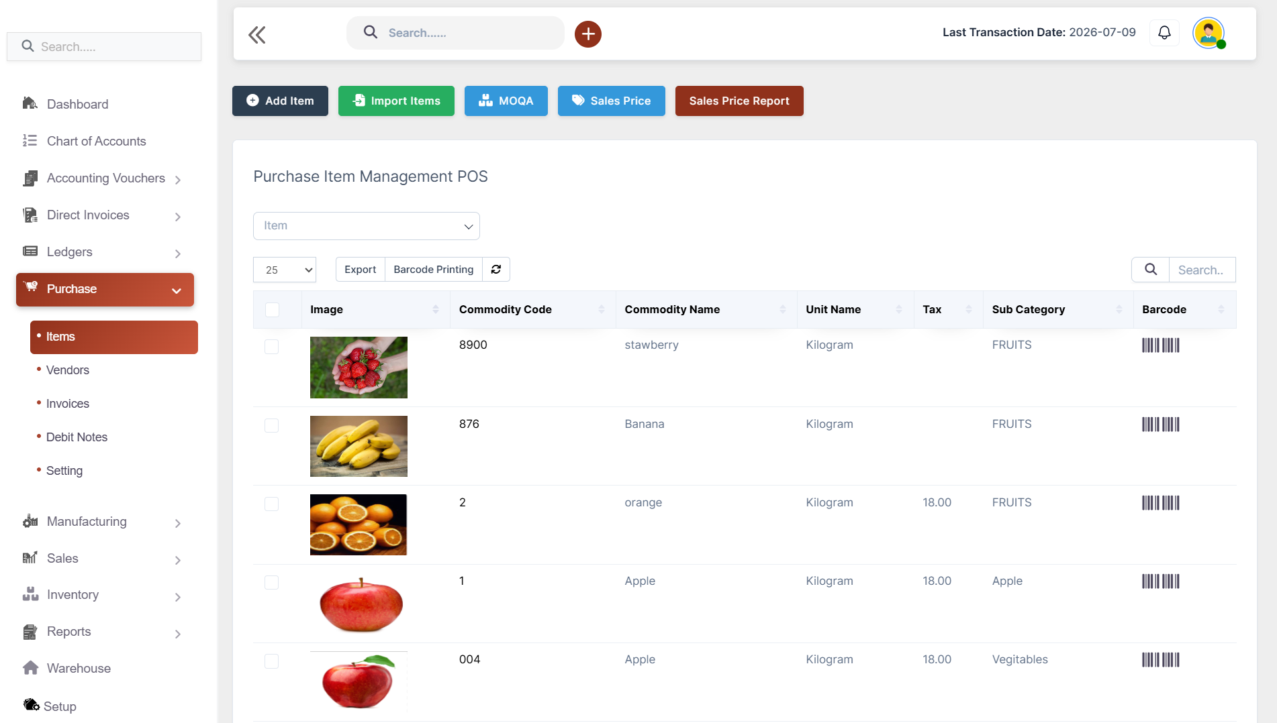Toggle the select-all header checkbox
This screenshot has height=723, width=1277.
coord(272,310)
